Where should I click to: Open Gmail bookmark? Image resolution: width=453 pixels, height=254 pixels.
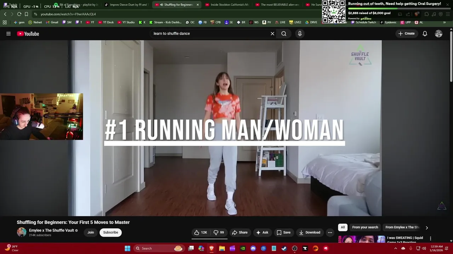[x=52, y=22]
